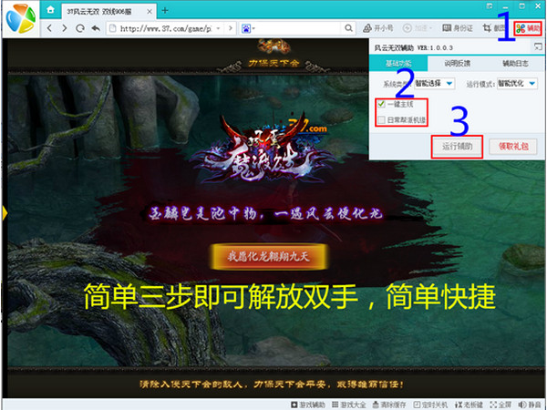Image resolution: width=547 pixels, height=410 pixels.
Task: Click the search box field
Action: (x=298, y=28)
